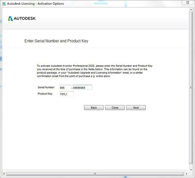Click the vertical scrollbar up arrow
This screenshot has width=195, height=178.
pyautogui.click(x=191, y=9)
